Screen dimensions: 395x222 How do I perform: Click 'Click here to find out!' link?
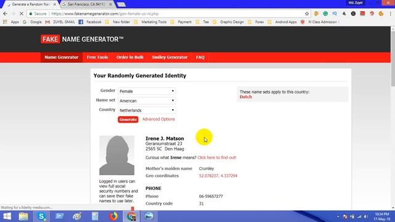coord(217,158)
